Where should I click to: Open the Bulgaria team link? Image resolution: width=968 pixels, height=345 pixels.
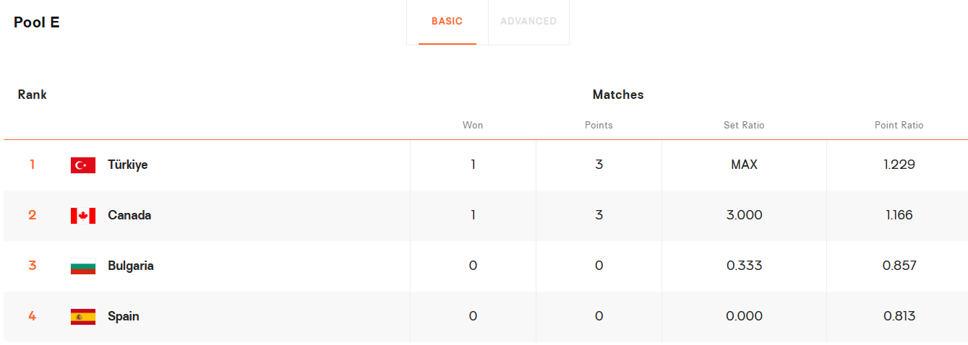(x=131, y=266)
